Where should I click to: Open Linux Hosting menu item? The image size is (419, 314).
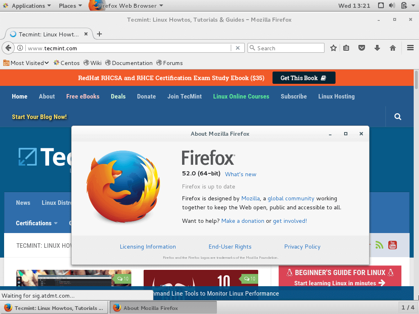click(x=336, y=96)
